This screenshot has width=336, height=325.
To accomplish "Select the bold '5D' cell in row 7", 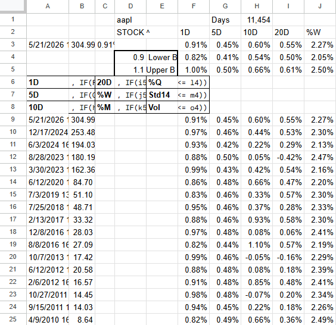I will 48,95.
